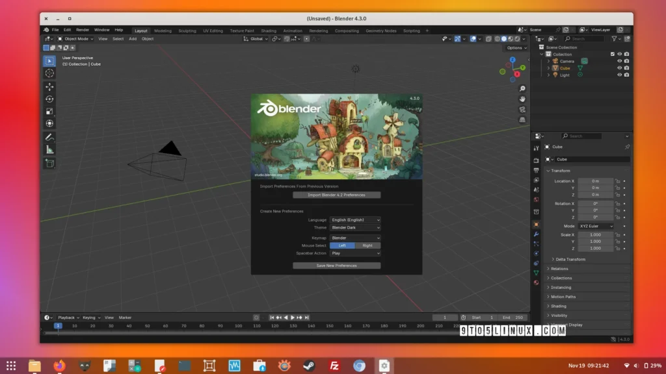This screenshot has width=666, height=374.
Task: Select the Transform tool
Action: (49, 124)
